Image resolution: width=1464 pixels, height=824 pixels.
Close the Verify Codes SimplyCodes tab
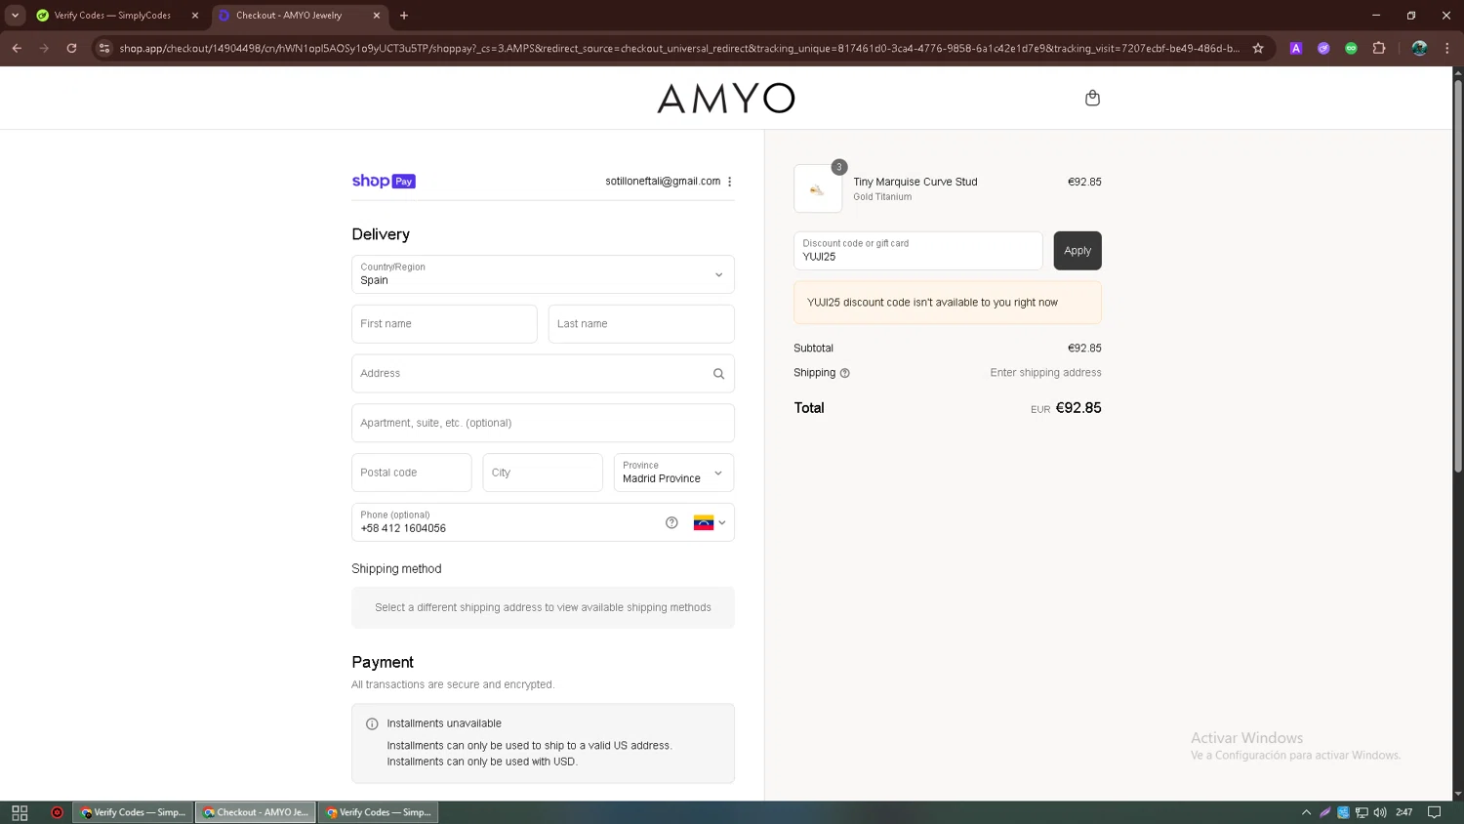(195, 16)
